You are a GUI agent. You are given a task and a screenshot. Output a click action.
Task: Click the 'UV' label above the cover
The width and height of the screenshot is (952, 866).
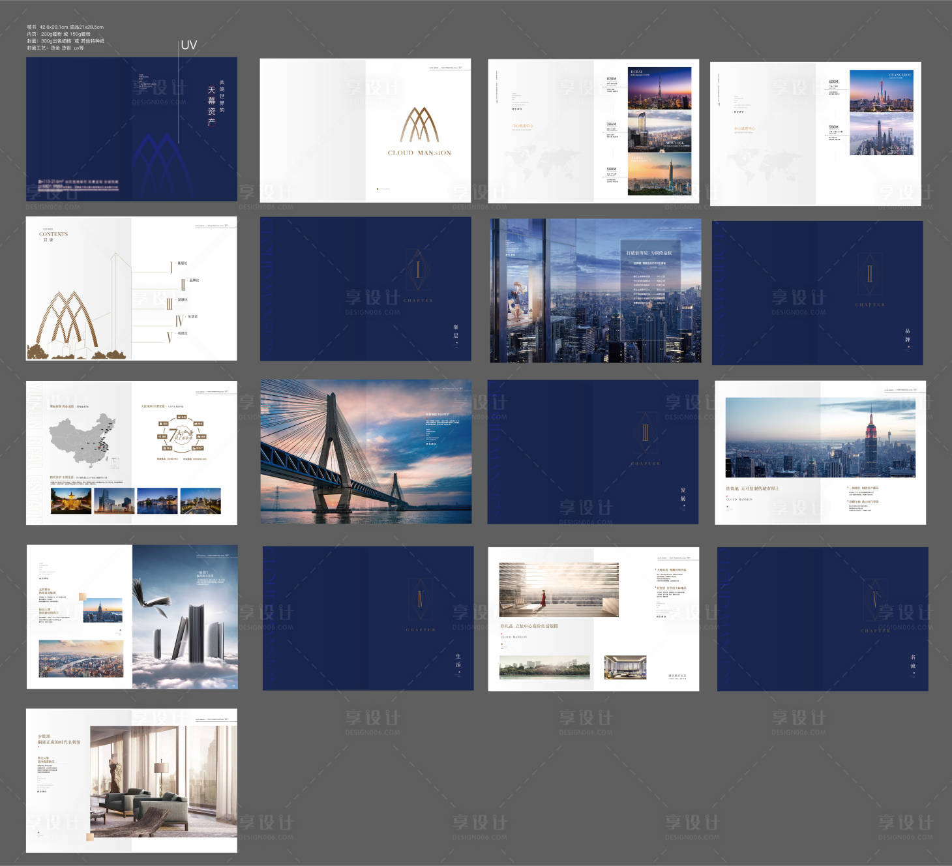tap(188, 45)
